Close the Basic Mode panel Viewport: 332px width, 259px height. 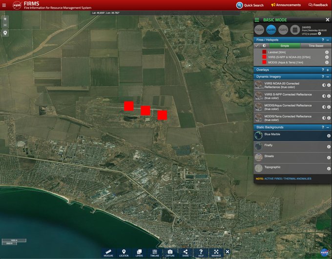pyautogui.click(x=328, y=20)
